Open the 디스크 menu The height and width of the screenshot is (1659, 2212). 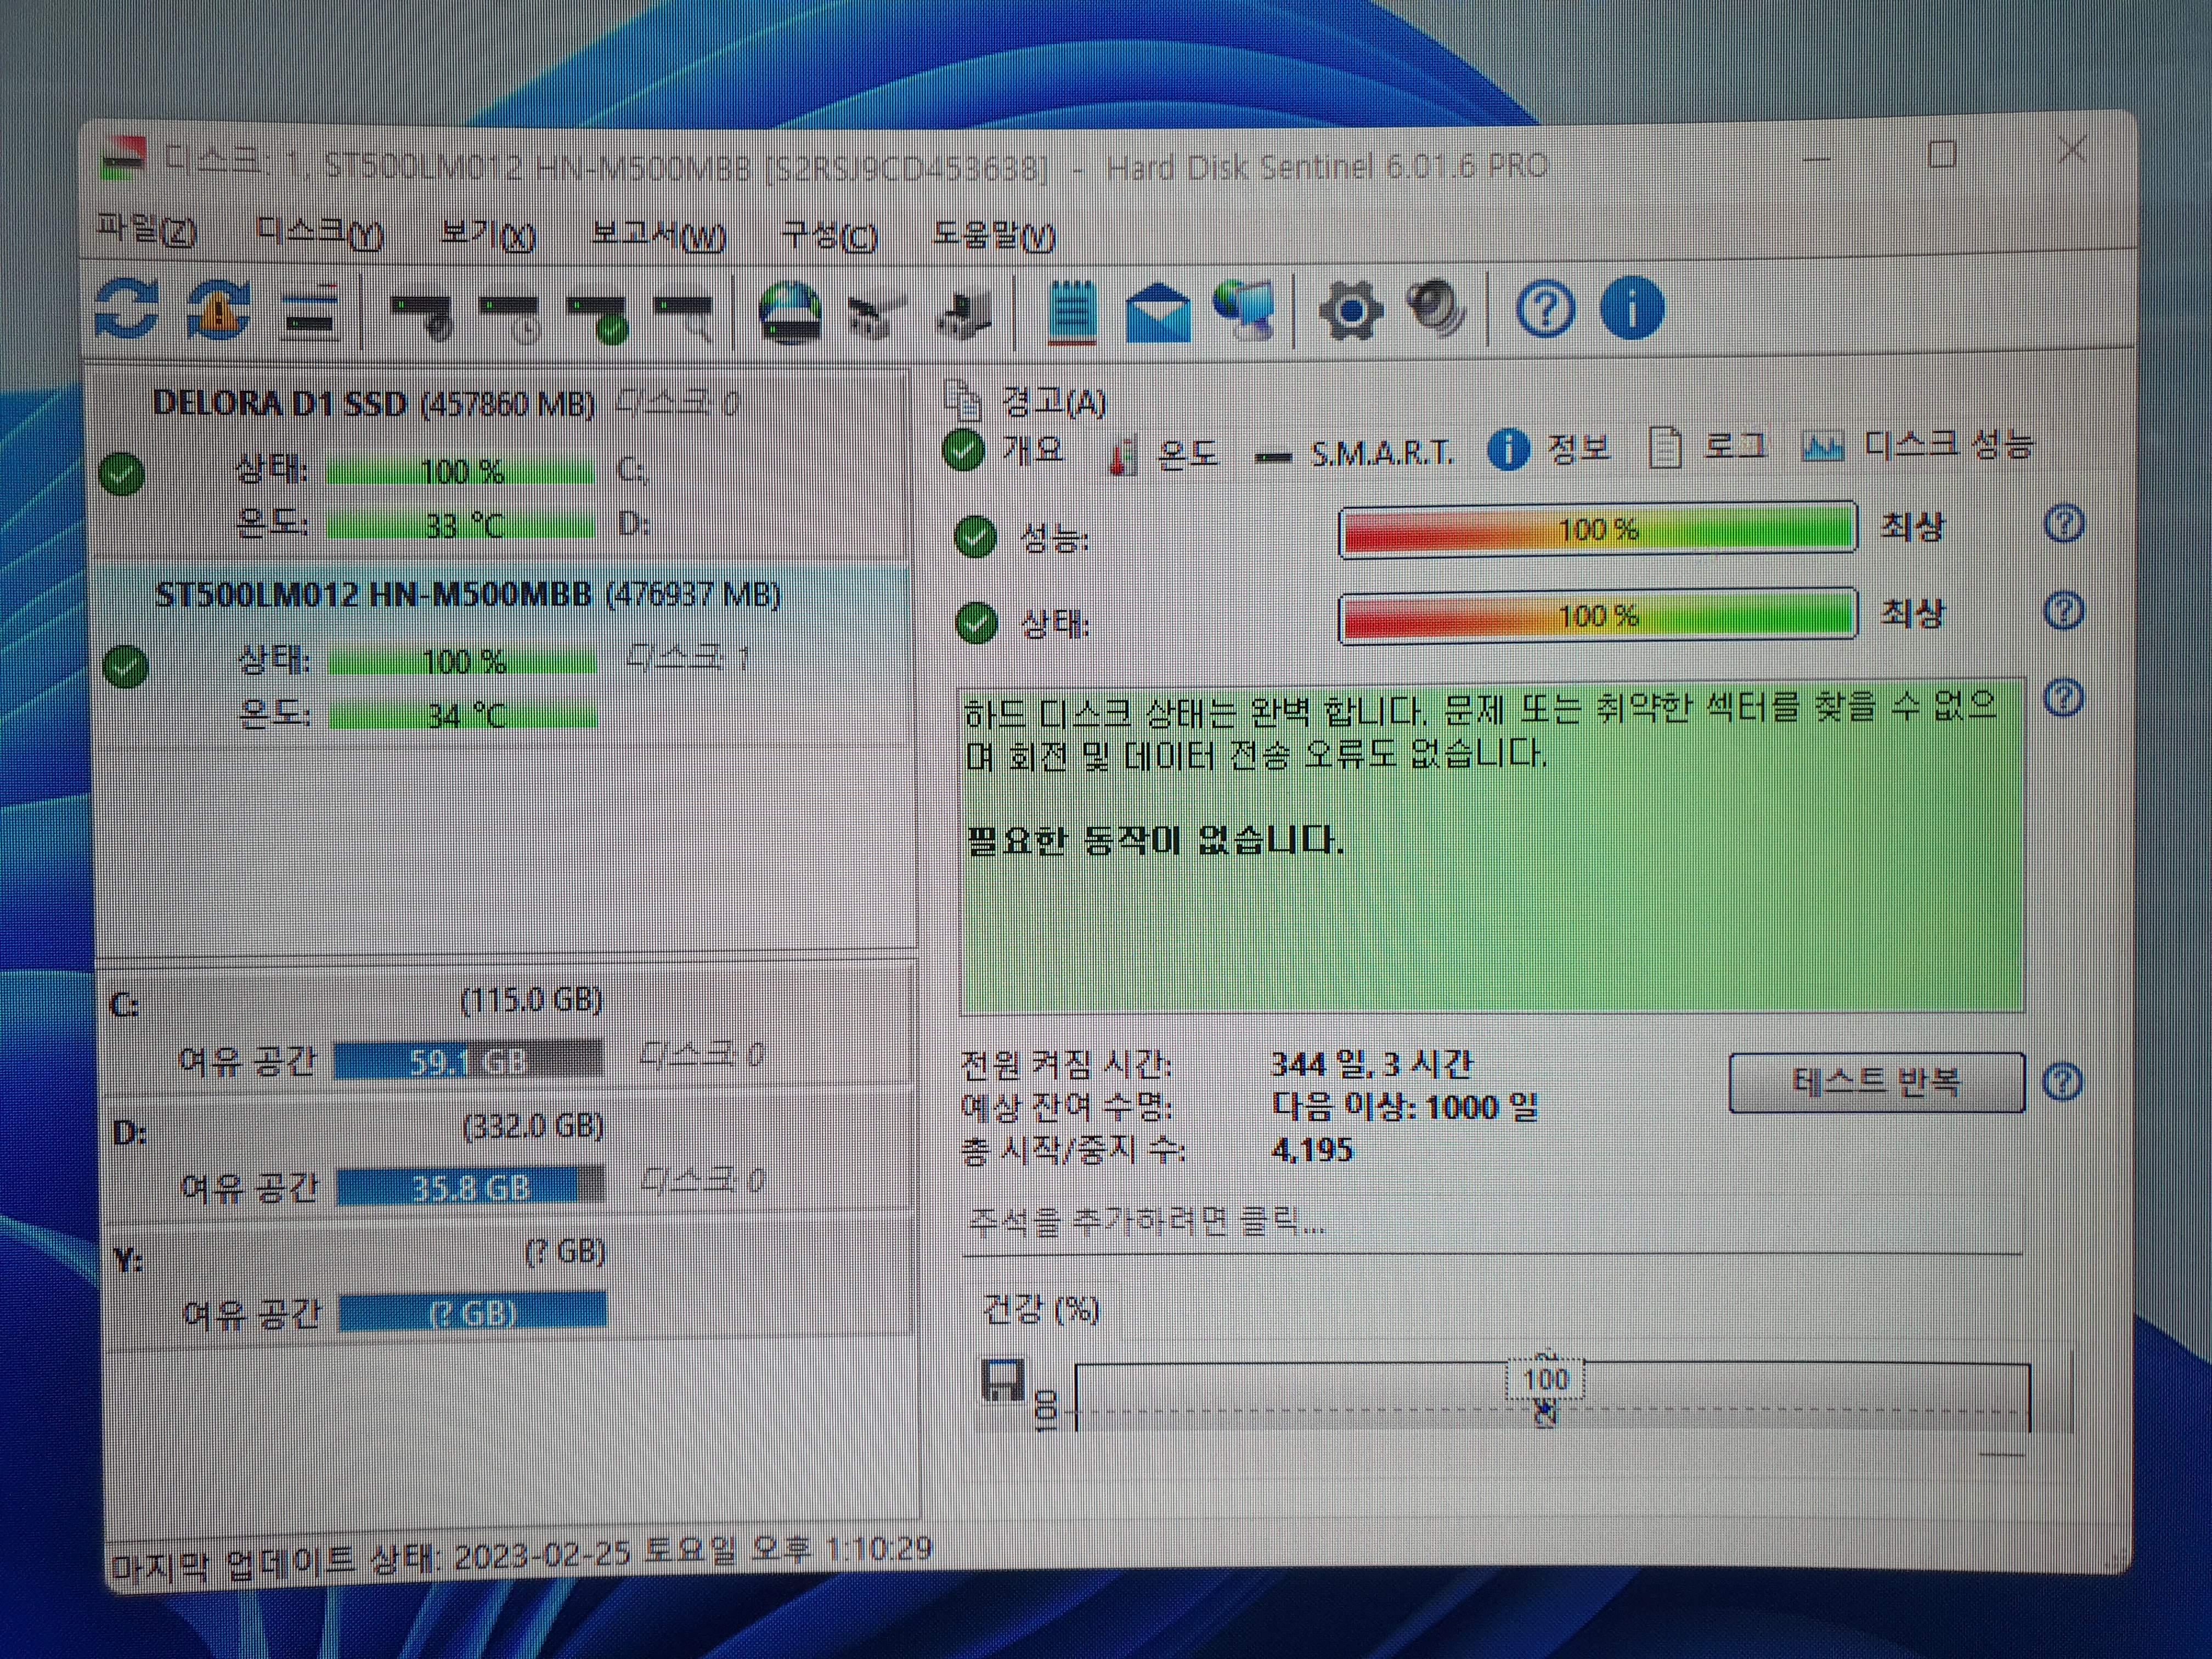click(x=320, y=234)
